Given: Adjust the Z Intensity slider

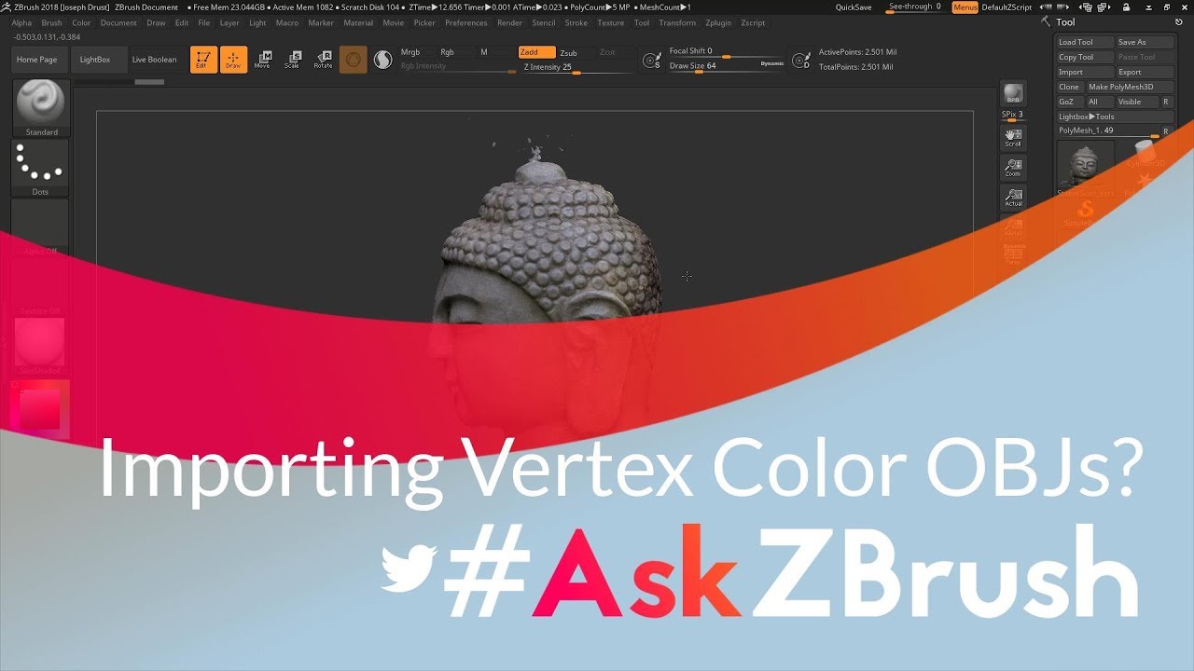Looking at the screenshot, I should click(577, 67).
